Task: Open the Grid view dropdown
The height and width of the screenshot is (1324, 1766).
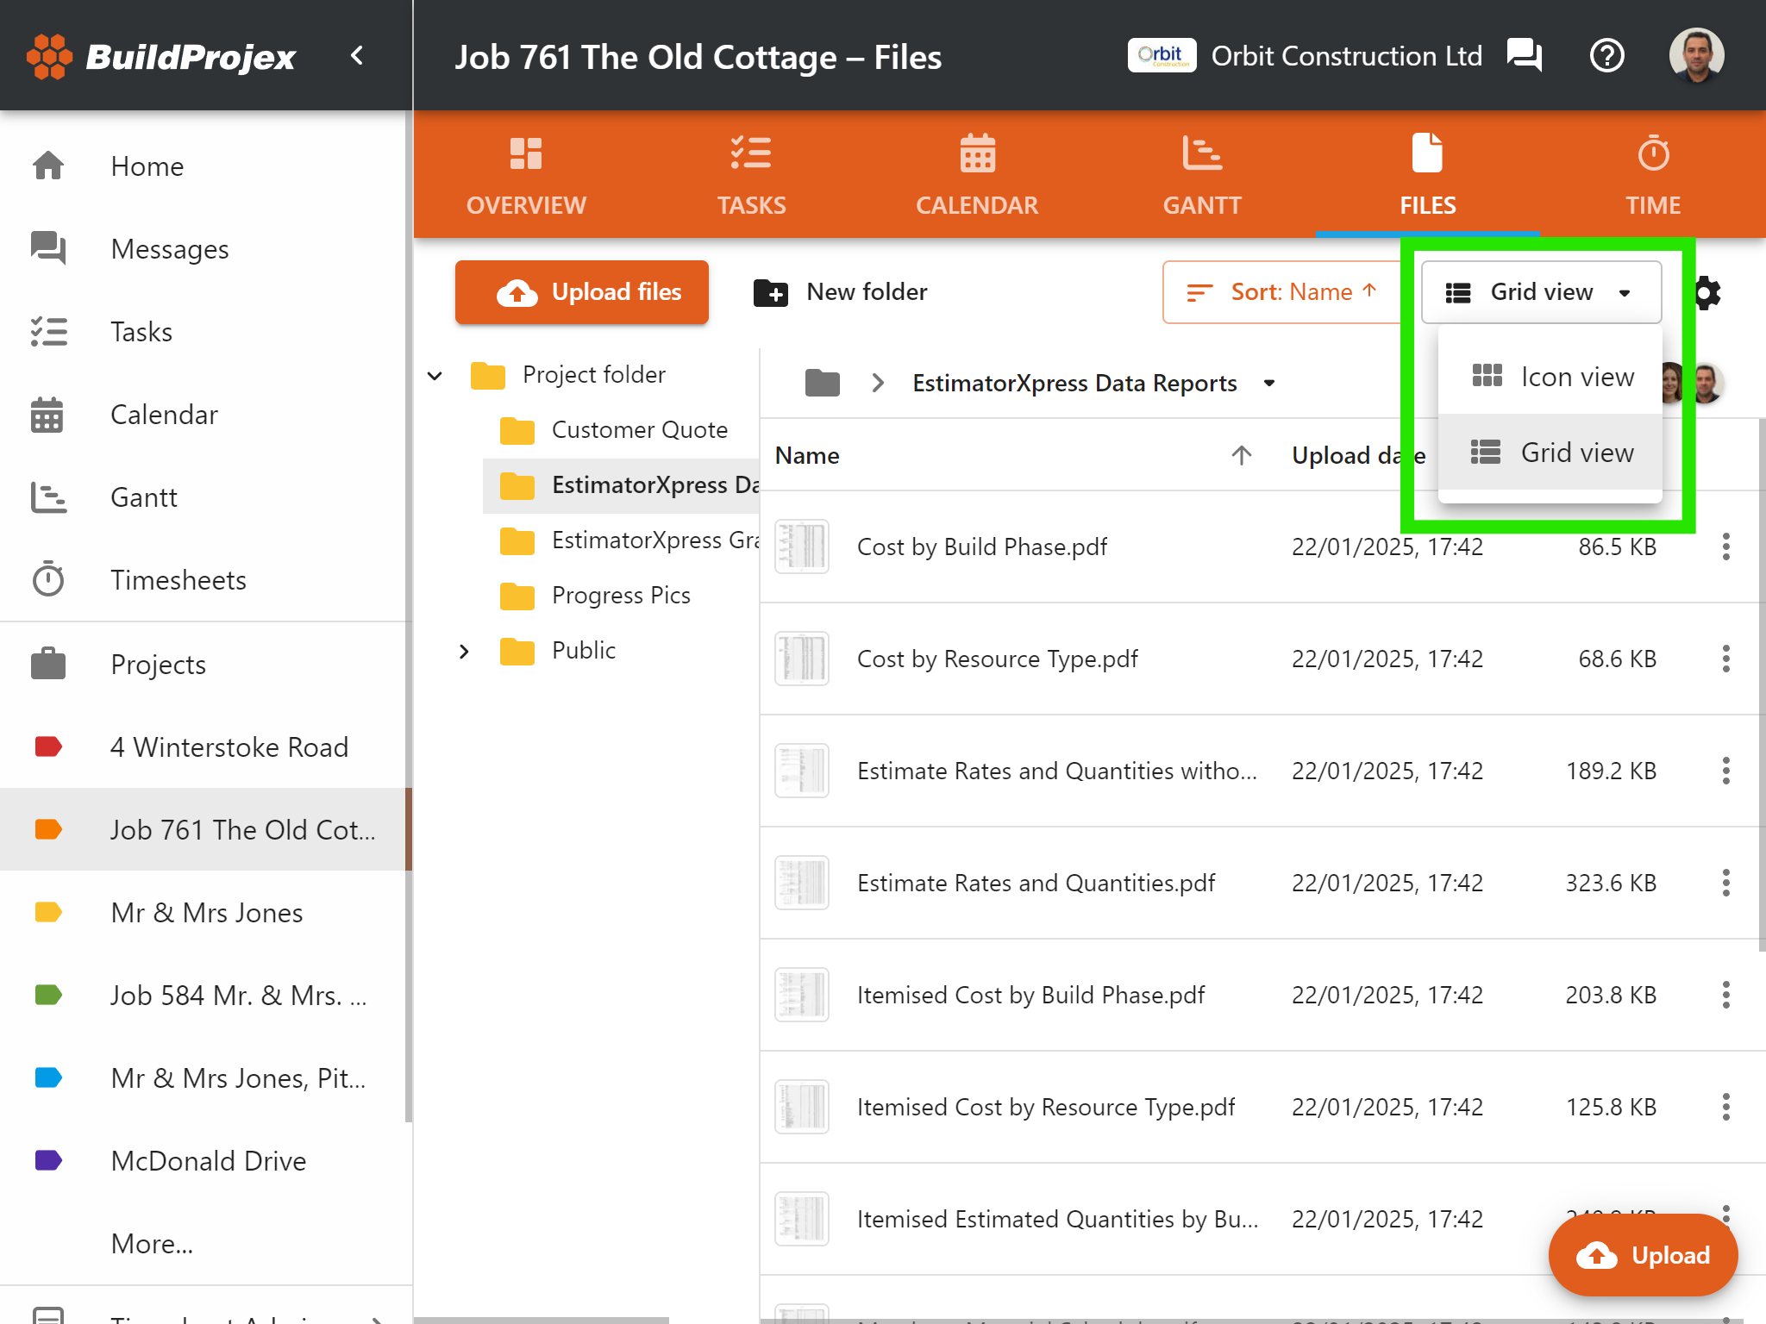Action: [x=1540, y=292]
